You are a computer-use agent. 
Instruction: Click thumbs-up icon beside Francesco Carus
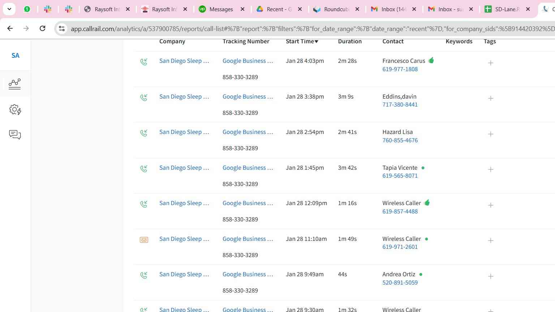pyautogui.click(x=431, y=60)
